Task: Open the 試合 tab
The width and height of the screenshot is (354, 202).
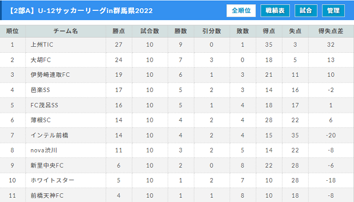Action: [306, 10]
